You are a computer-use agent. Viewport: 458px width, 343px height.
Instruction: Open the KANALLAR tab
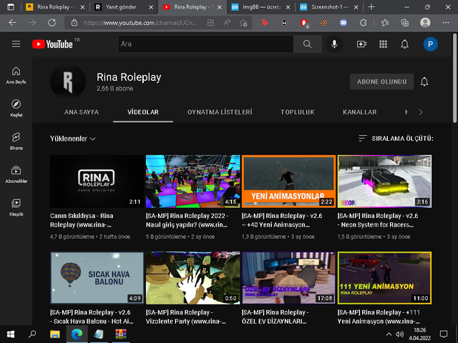point(359,112)
